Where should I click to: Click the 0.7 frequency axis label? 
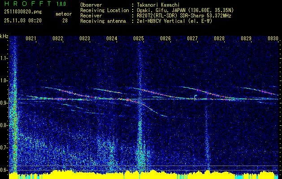click(x=4, y=148)
